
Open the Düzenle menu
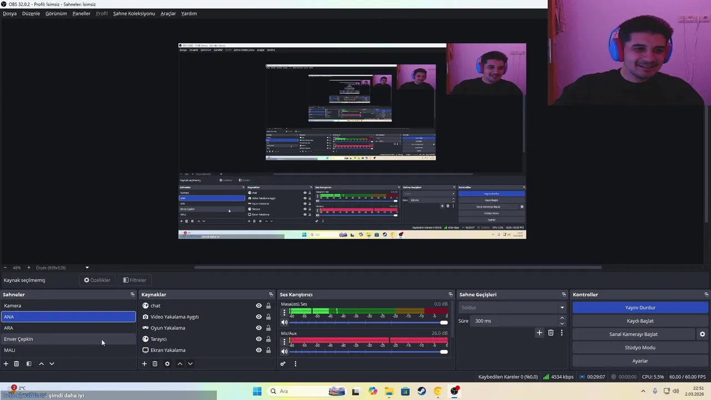coord(31,13)
